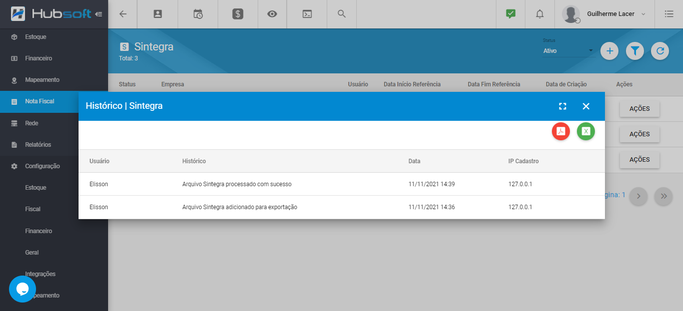This screenshot has height=311, width=683.
Task: Click date 11/11/2021 14:39 cell
Action: pos(431,184)
